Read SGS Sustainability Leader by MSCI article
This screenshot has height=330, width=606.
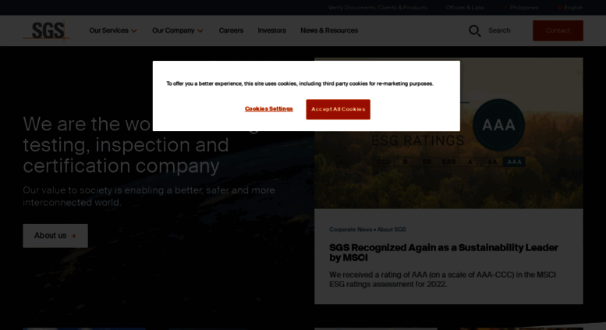point(443,252)
